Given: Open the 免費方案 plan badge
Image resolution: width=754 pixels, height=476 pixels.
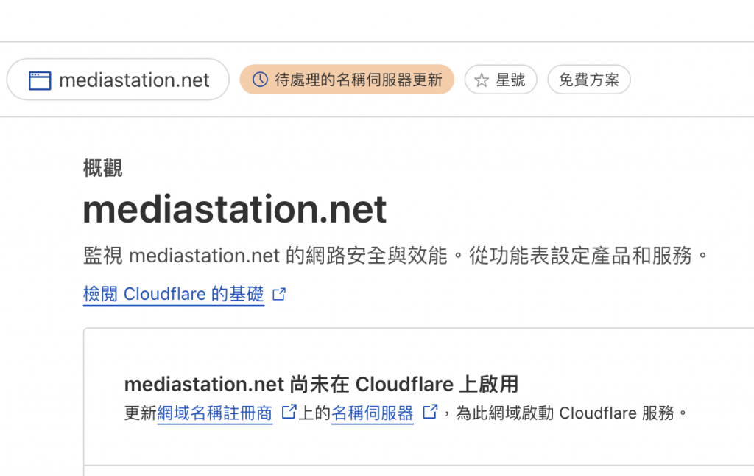Looking at the screenshot, I should point(588,80).
